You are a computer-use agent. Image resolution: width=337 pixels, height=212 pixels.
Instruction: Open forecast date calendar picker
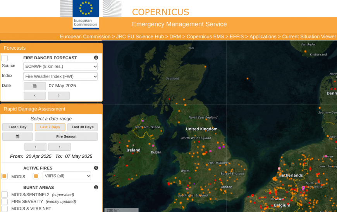(34, 86)
